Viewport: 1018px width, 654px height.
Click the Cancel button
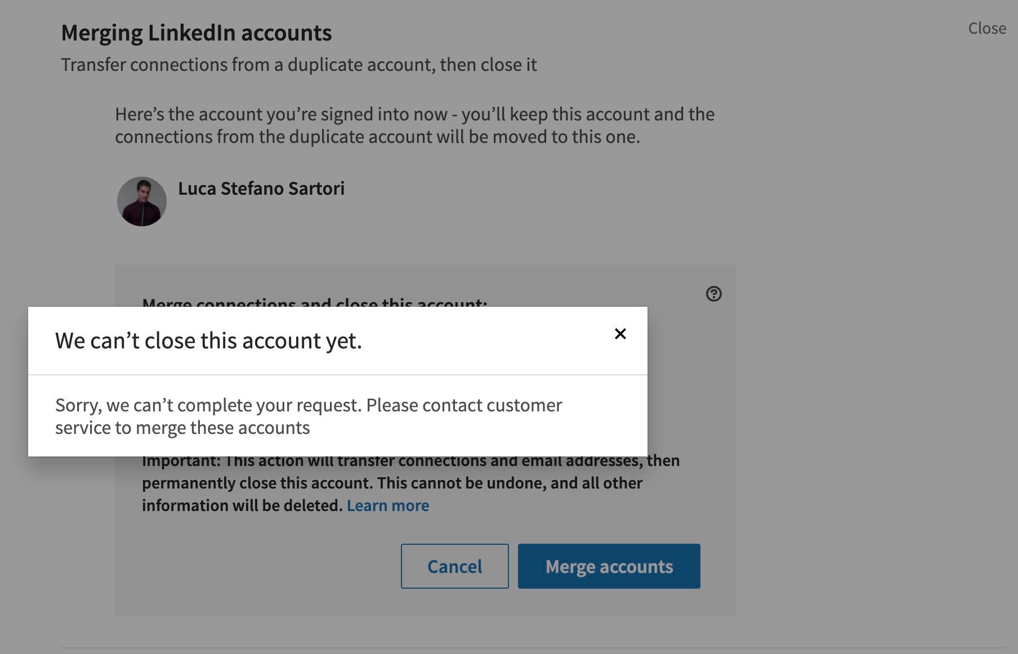pyautogui.click(x=454, y=566)
